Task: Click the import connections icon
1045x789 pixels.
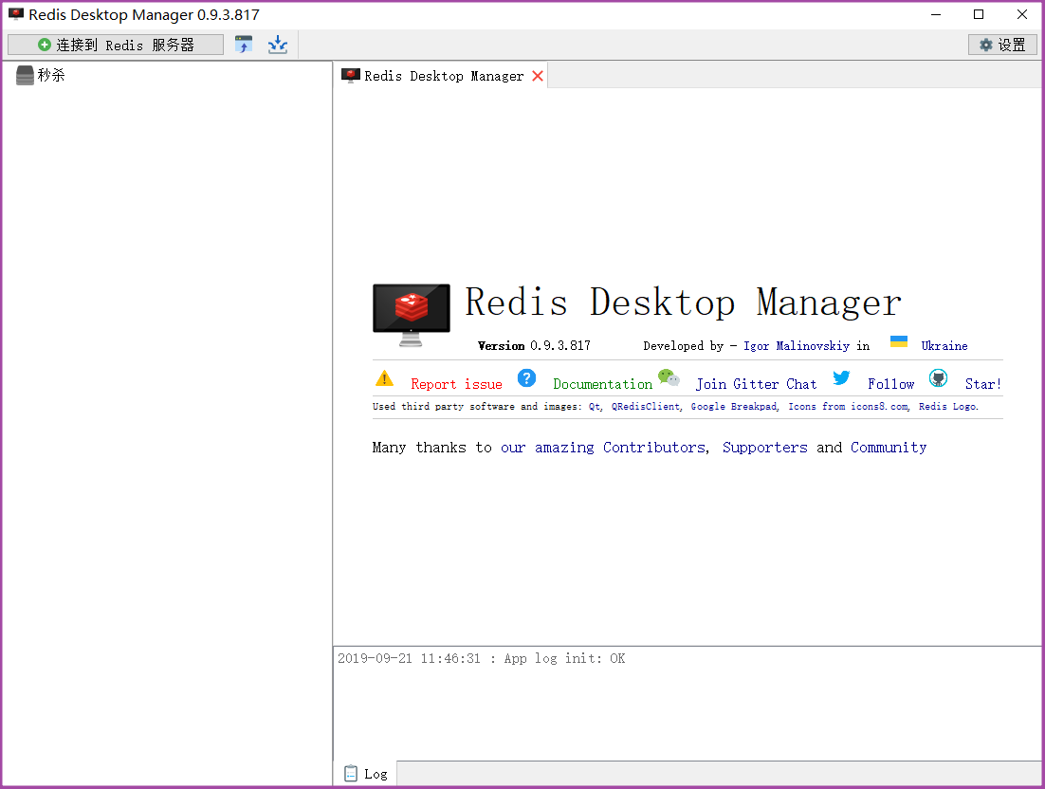Action: (x=244, y=45)
